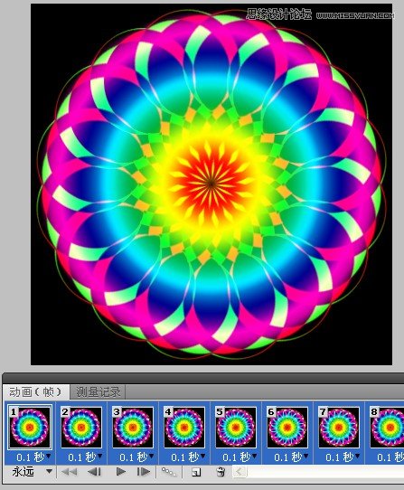The width and height of the screenshot is (404, 490).
Task: Select animation frame 5 thumbnail
Action: click(x=236, y=428)
